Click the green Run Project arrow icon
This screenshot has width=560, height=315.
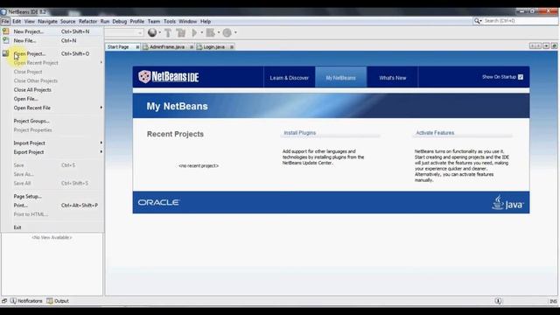[x=194, y=33]
